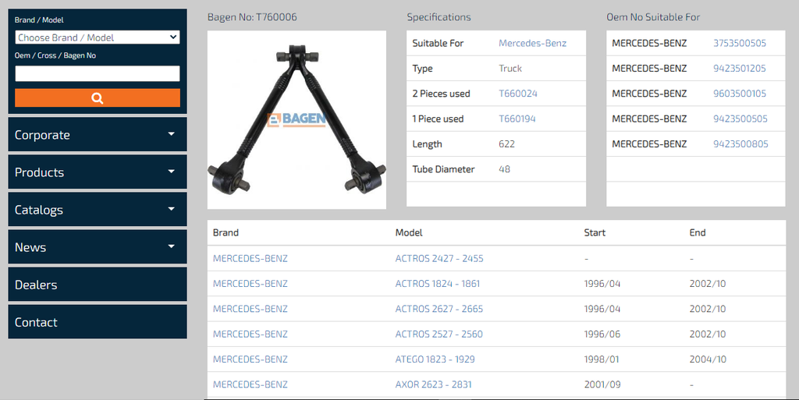This screenshot has width=799, height=400.
Task: Click the Specifications heading
Action: (x=439, y=17)
